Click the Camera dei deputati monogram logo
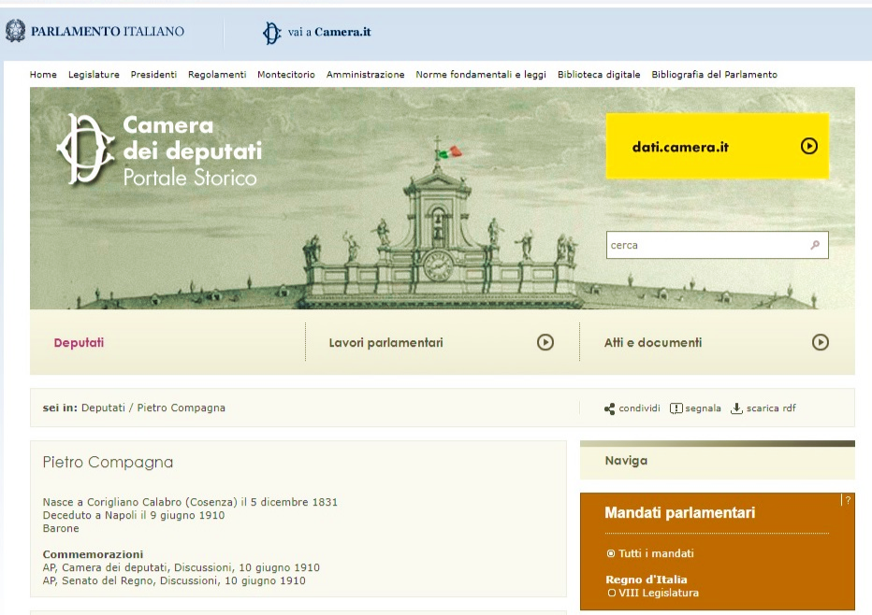 click(x=85, y=149)
